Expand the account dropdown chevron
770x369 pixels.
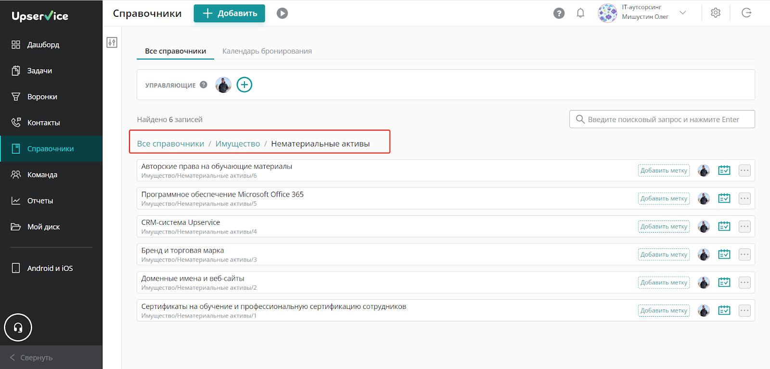[x=682, y=12]
